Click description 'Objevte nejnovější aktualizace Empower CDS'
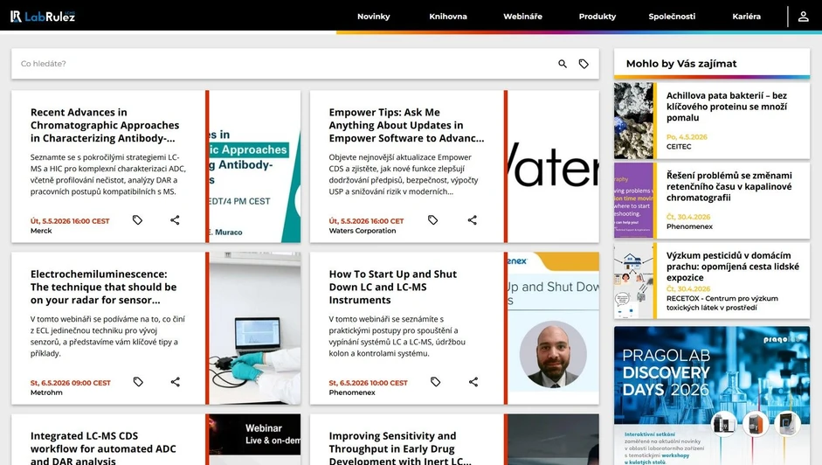The image size is (822, 465). [403, 174]
